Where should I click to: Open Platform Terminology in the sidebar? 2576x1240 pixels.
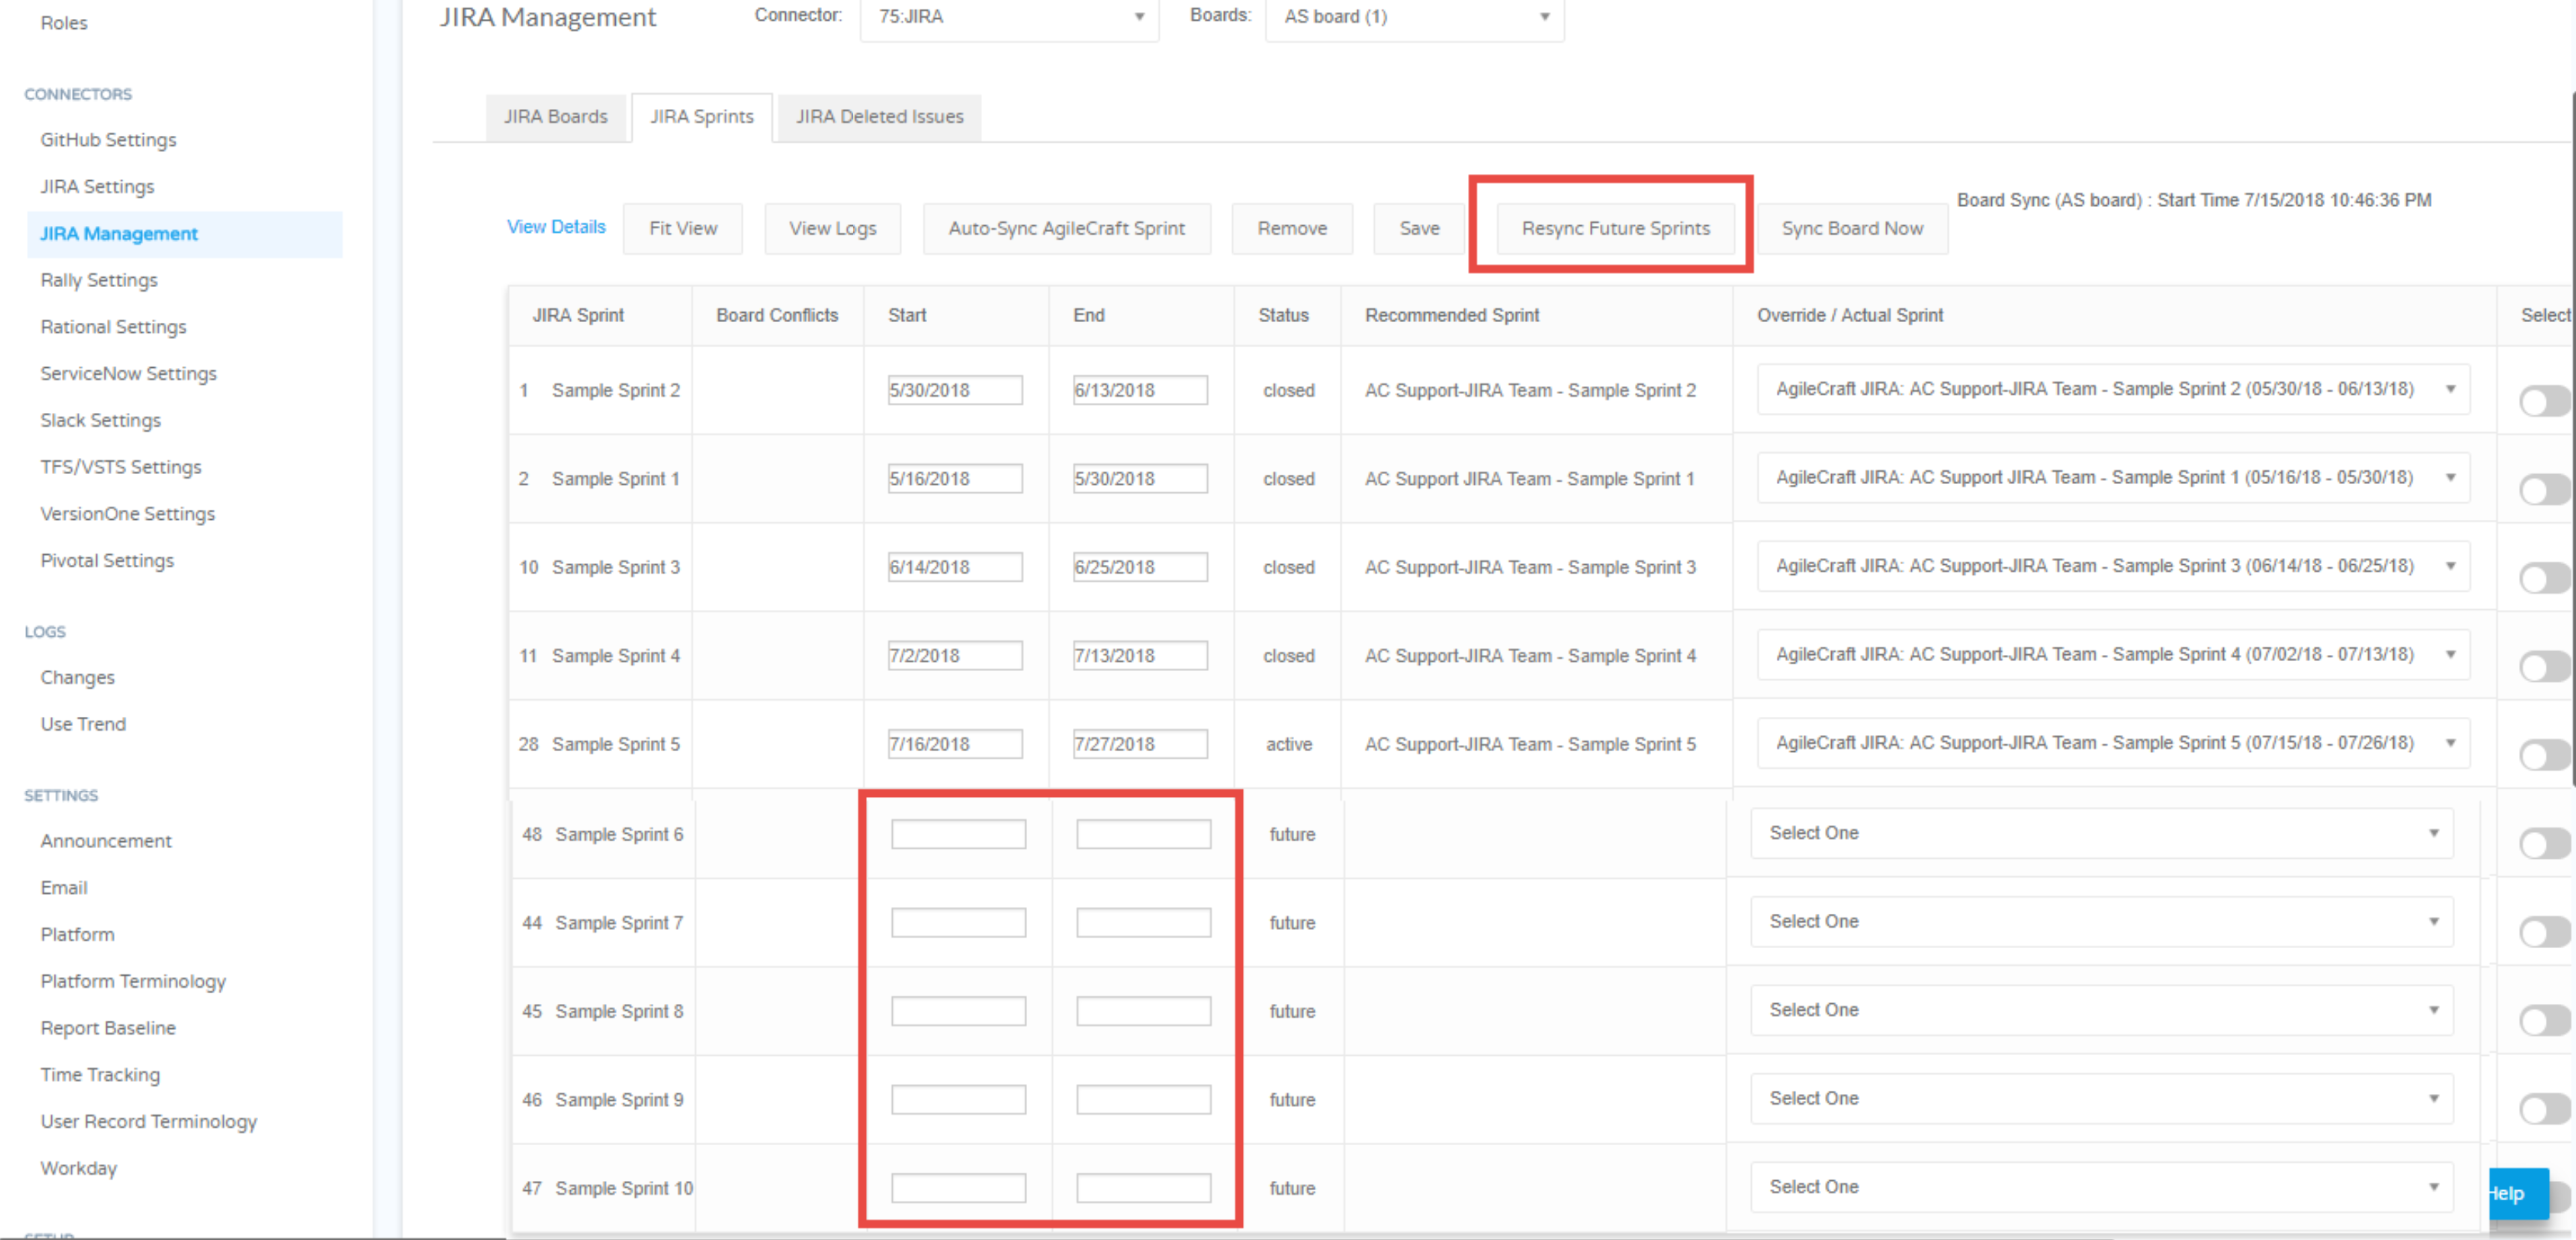coord(133,981)
